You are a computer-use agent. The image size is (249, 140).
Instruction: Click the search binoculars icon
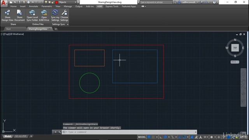point(175,2)
